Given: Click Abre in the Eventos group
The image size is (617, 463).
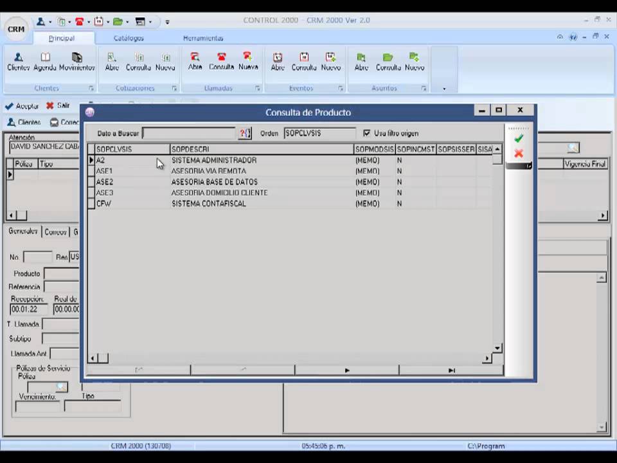Looking at the screenshot, I should pyautogui.click(x=278, y=62).
